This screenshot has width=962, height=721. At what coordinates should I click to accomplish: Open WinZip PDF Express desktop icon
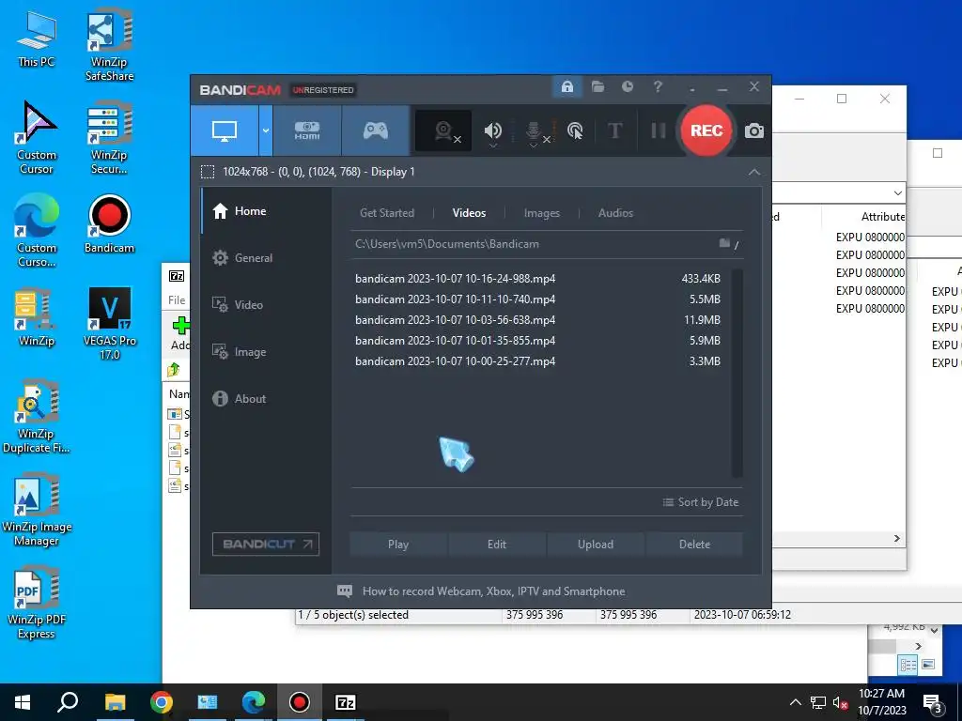click(x=37, y=603)
